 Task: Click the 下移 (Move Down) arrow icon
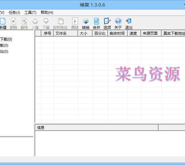(46, 22)
